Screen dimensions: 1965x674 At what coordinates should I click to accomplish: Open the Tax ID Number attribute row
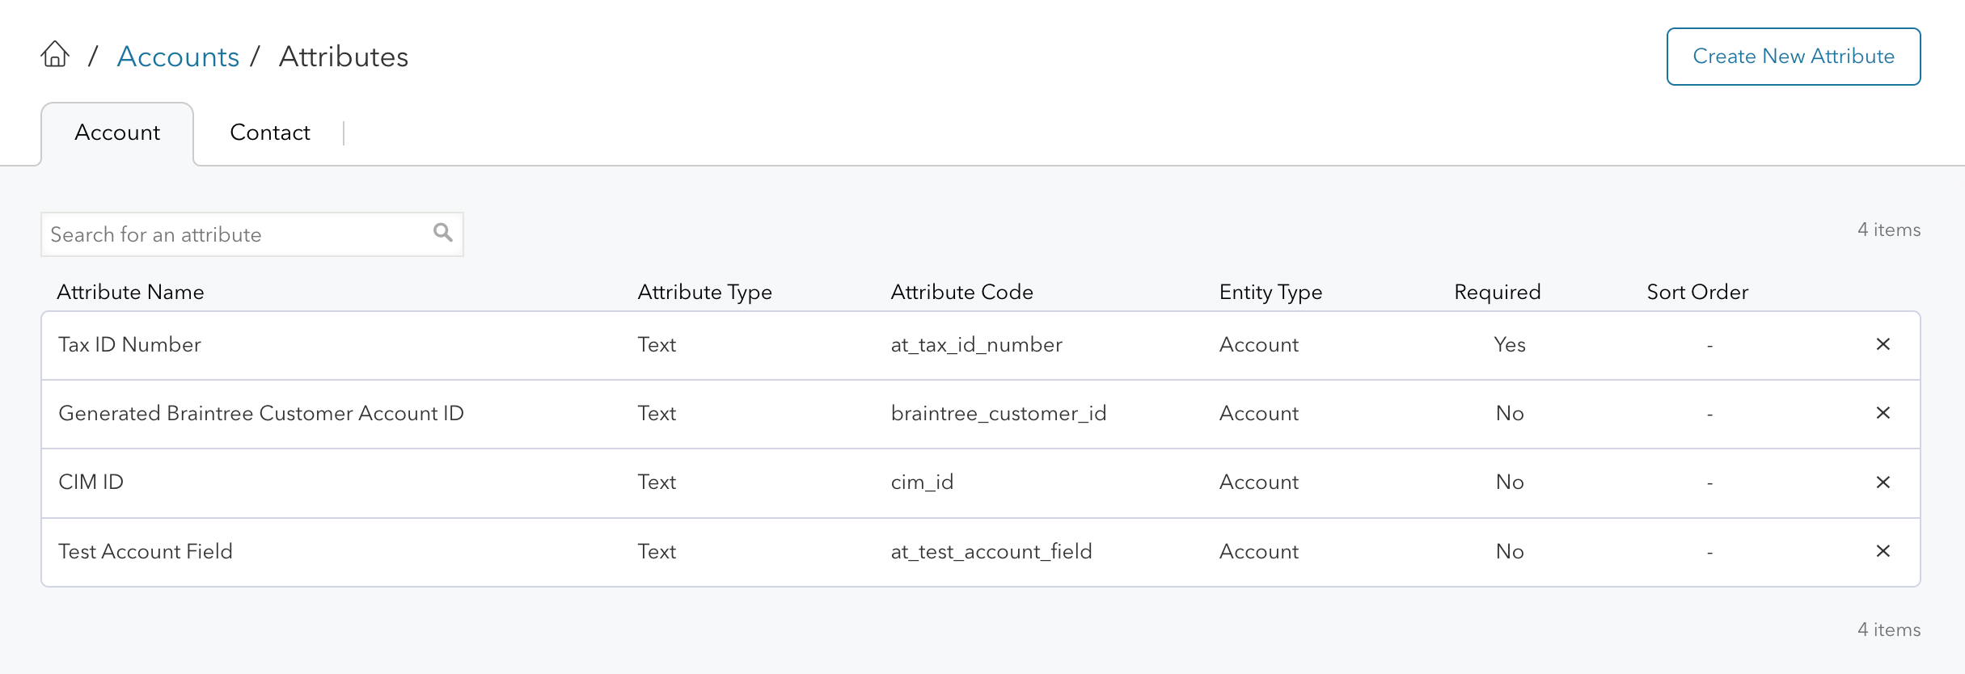[129, 345]
